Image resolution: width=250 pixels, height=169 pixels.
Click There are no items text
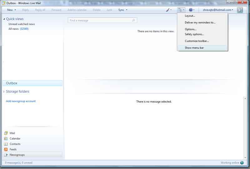[156, 31]
